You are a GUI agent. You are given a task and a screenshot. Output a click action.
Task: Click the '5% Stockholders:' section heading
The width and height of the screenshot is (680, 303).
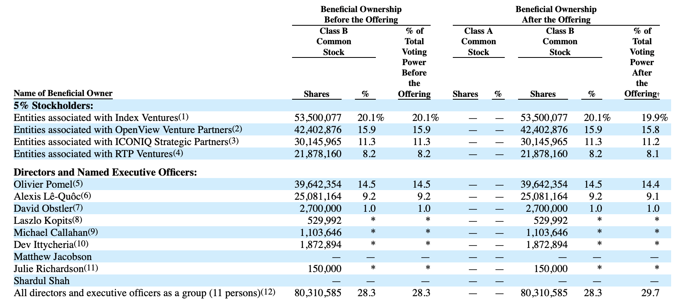(54, 106)
